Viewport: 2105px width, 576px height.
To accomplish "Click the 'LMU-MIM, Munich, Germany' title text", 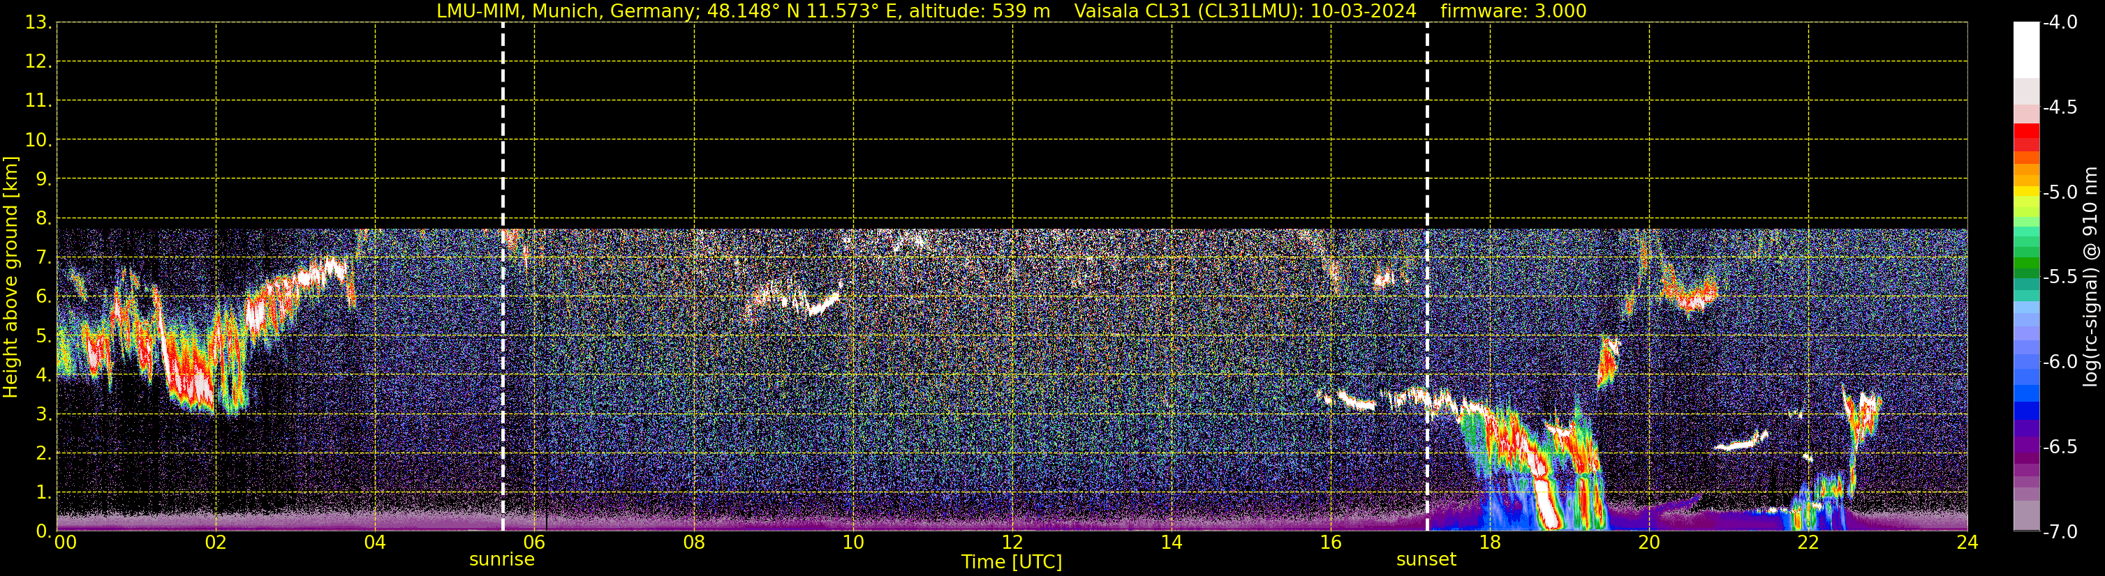I will click(565, 11).
